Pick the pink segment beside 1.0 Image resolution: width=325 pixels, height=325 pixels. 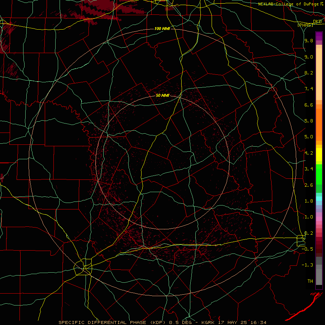point(319,219)
